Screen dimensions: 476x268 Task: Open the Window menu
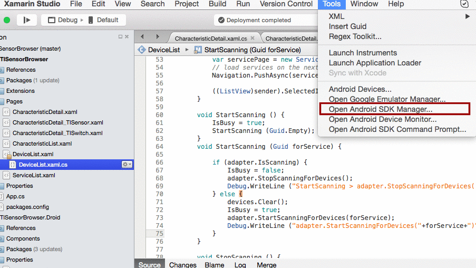(364, 4)
